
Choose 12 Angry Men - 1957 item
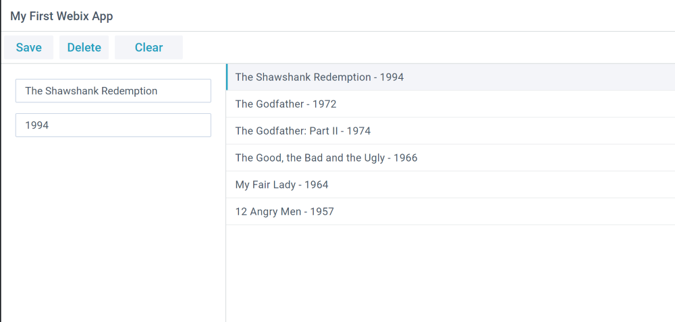tap(284, 212)
